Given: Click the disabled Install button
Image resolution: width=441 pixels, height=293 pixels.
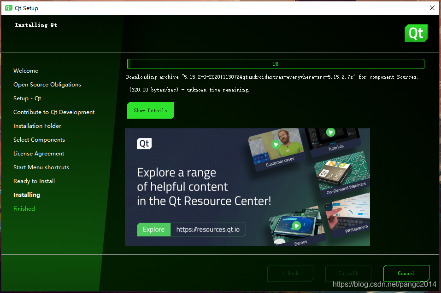Looking at the screenshot, I should [348, 273].
